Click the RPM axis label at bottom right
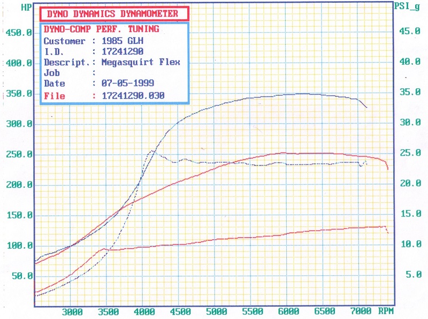 (387, 312)
